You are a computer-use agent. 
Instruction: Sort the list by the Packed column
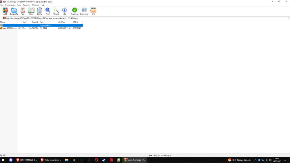point(32,22)
